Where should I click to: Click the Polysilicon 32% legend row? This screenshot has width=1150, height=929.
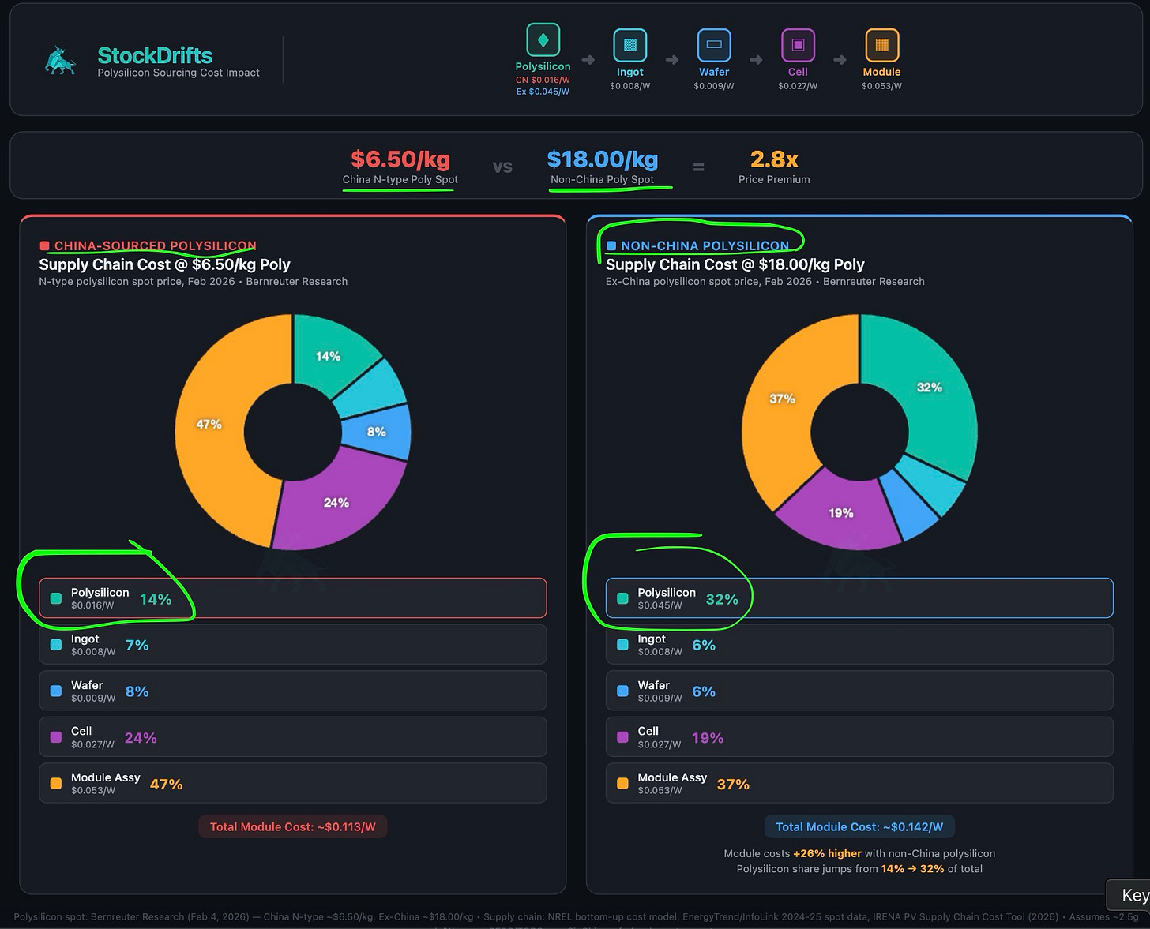point(859,598)
